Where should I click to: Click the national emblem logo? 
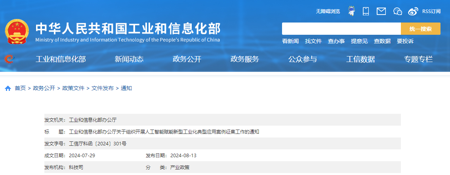(17, 32)
